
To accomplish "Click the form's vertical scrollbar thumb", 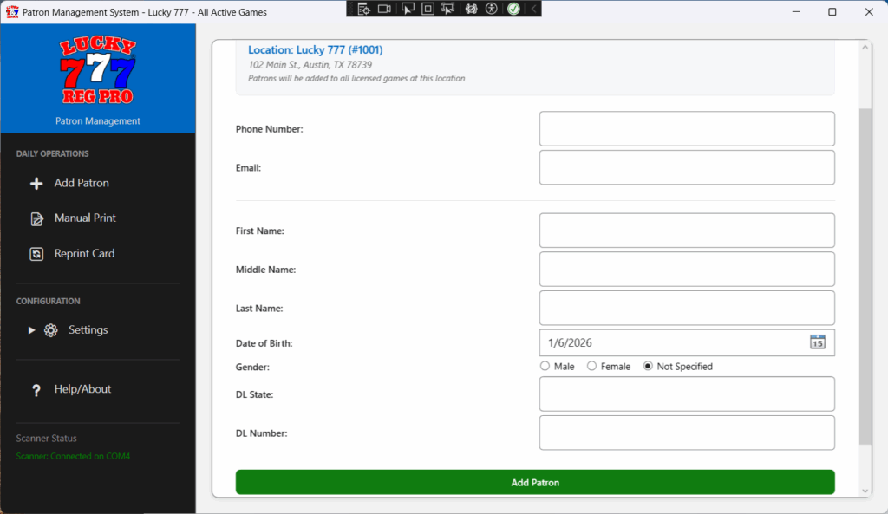I will [x=865, y=277].
